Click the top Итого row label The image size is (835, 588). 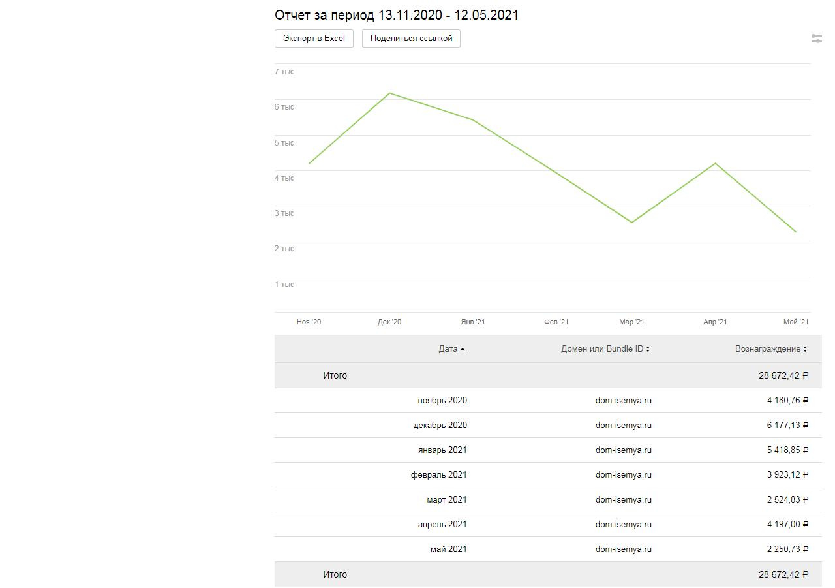[x=335, y=376]
